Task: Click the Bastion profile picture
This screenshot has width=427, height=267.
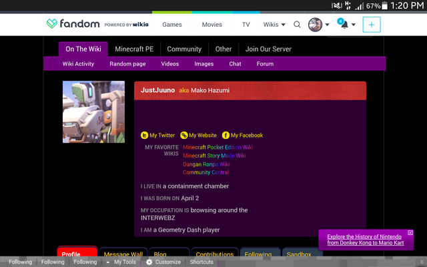Action: (x=93, y=111)
